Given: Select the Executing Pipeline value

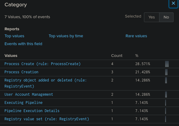Looking at the screenshot, I should click(x=24, y=103).
